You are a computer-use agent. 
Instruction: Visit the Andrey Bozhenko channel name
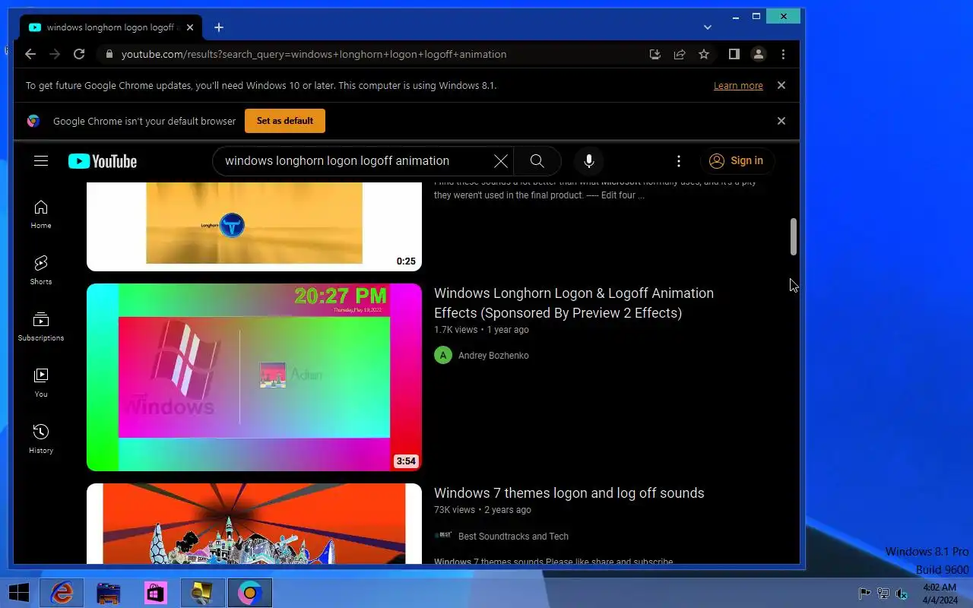[x=493, y=356]
